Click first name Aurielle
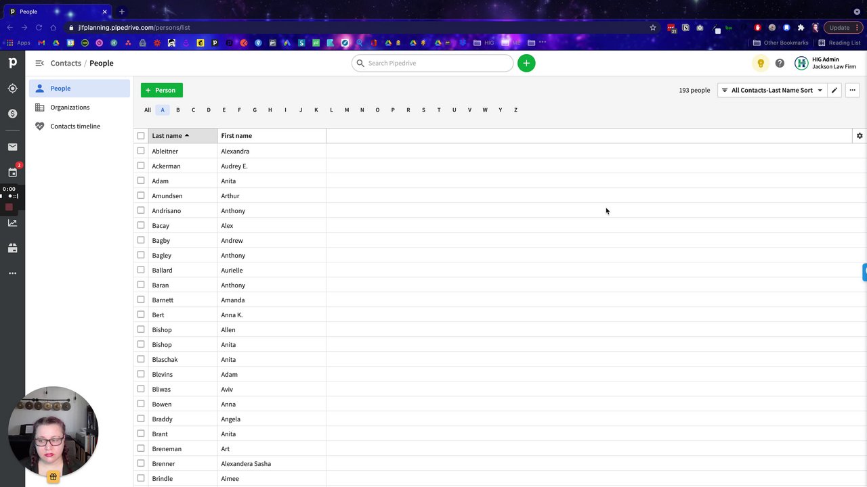 [x=232, y=270]
